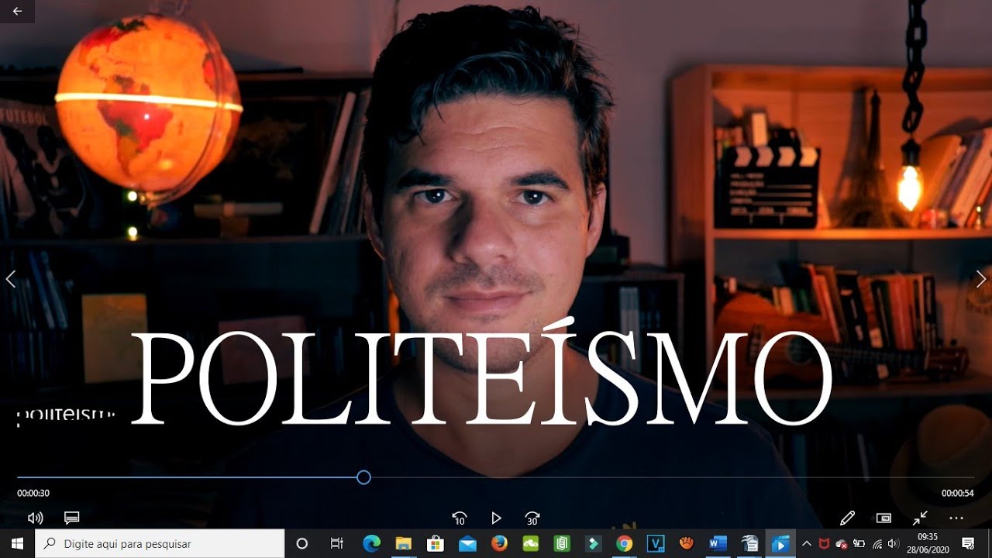The height and width of the screenshot is (558, 992).
Task: Seek to later point on progress bar
Action: point(672,477)
